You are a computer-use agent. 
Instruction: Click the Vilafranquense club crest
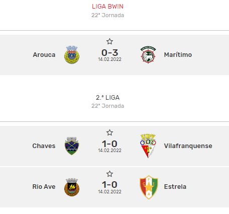click(148, 146)
